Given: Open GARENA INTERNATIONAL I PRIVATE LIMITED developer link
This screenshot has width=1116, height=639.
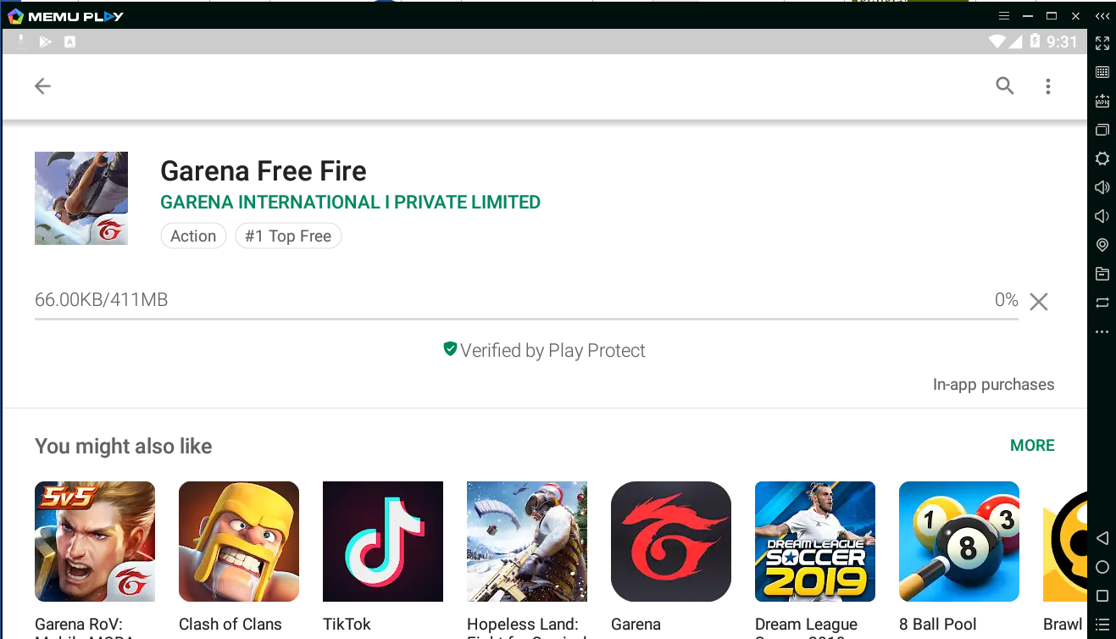Looking at the screenshot, I should point(350,203).
